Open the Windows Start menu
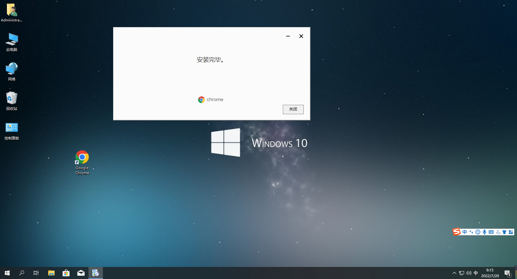This screenshot has height=279, width=517. pos(7,273)
